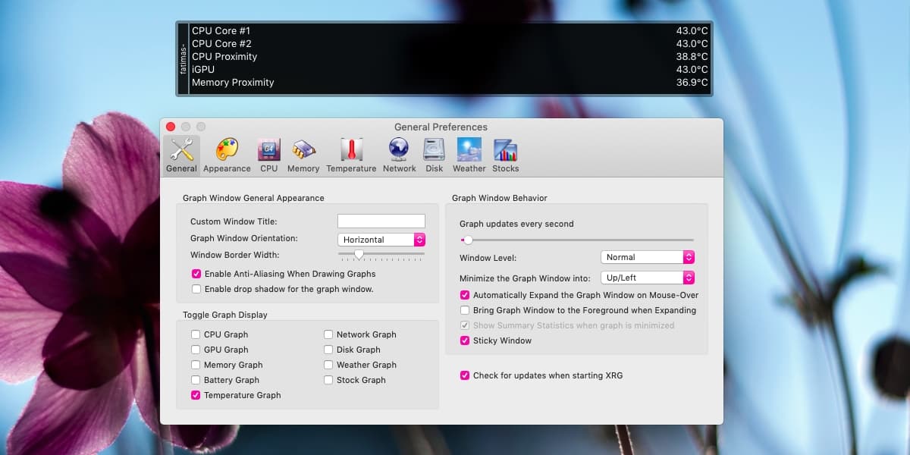This screenshot has height=455, width=910.
Task: Click the Window Border Width slider
Action: tap(381, 256)
